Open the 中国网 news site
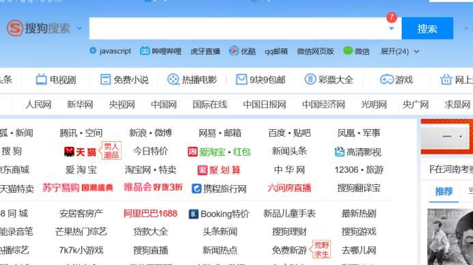Image resolution: width=473 pixels, height=265 pixels. pyautogui.click(x=164, y=104)
